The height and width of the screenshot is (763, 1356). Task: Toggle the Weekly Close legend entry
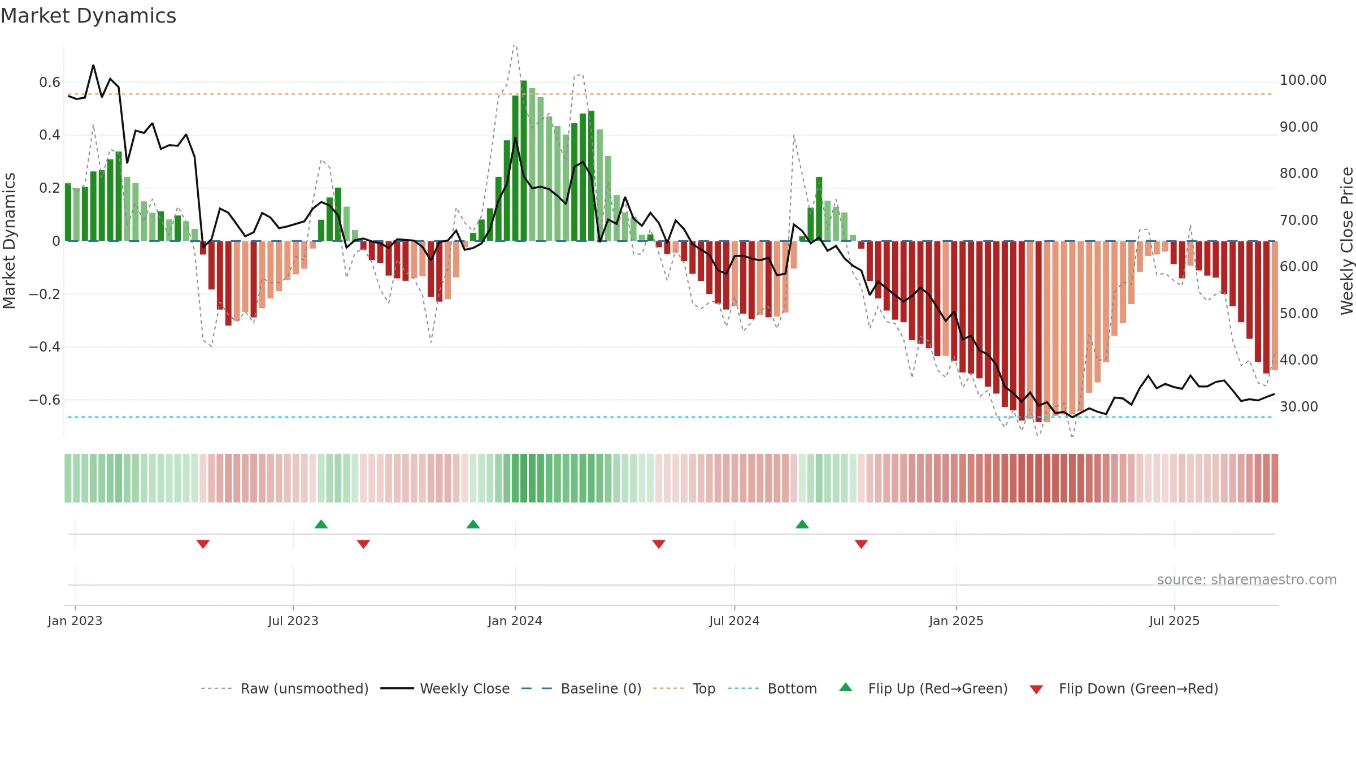[445, 688]
